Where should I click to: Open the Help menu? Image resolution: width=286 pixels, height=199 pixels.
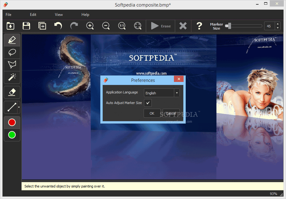point(85,15)
